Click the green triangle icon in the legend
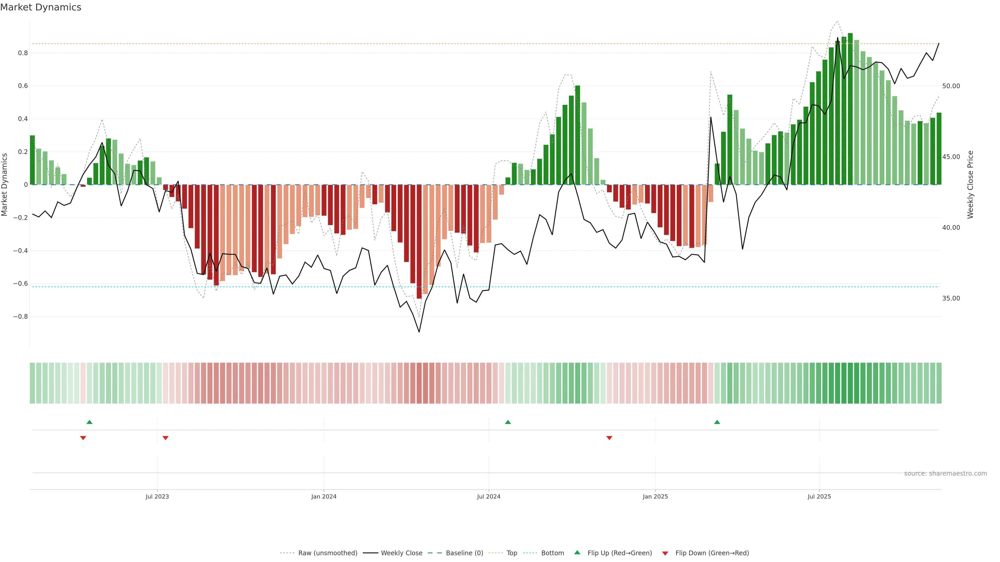This screenshot has width=1000, height=562. (577, 552)
